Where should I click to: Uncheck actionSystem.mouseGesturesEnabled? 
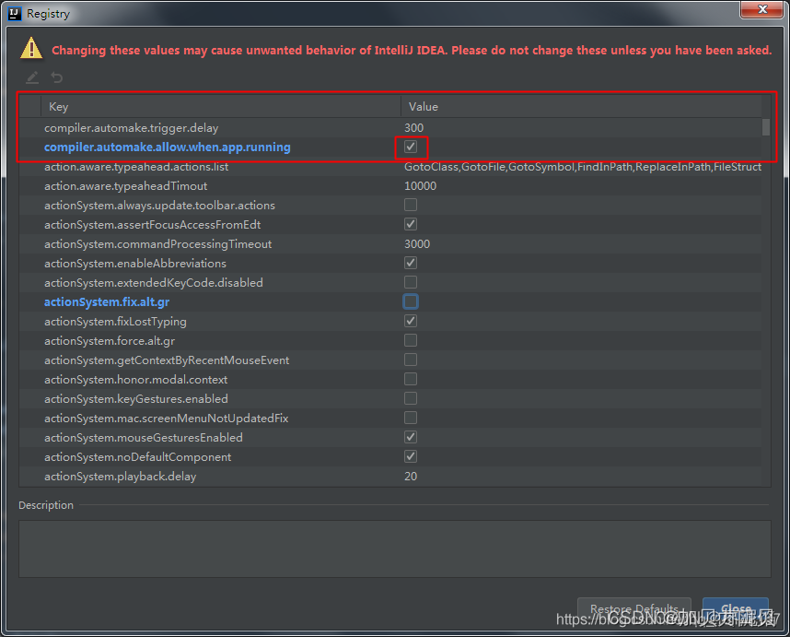click(411, 437)
